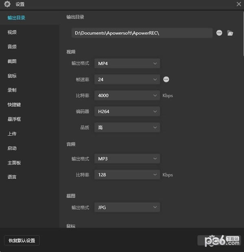This screenshot has width=244, height=252.
Task: Expand frame rate 24 dropdown
Action: point(127,79)
